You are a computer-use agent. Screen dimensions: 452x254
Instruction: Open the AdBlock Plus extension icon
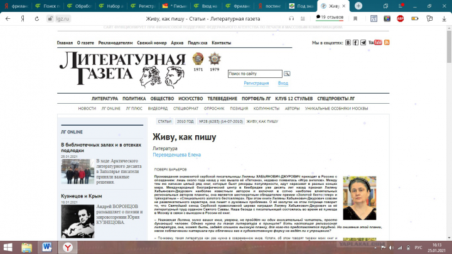click(x=400, y=18)
